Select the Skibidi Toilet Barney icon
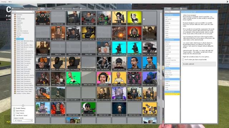 pyautogui.click(x=119, y=63)
